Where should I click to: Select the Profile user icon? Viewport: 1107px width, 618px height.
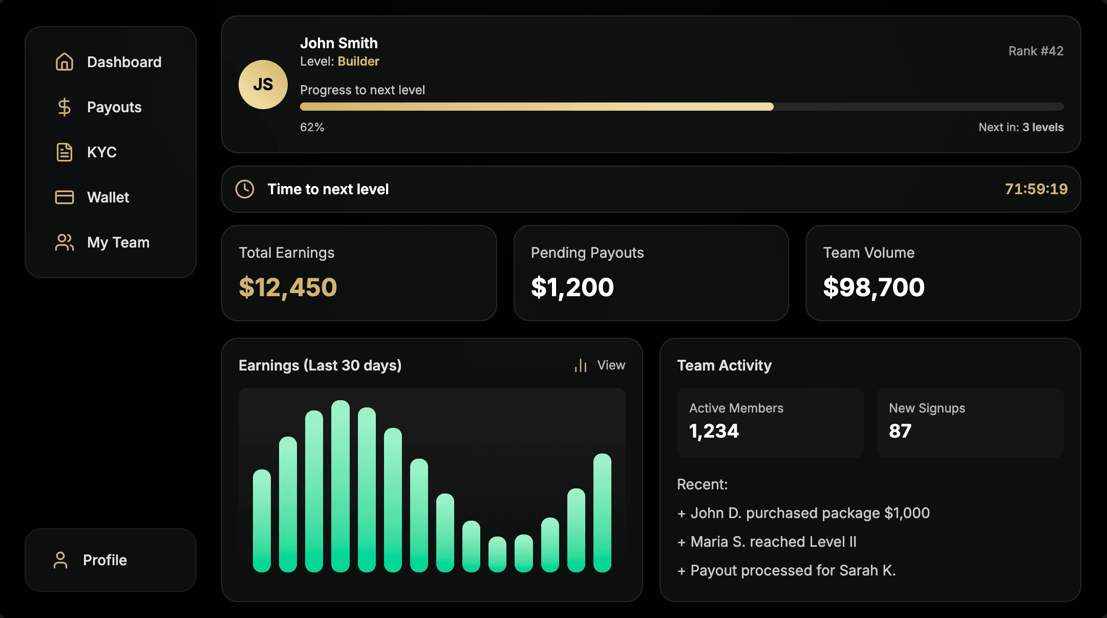click(x=60, y=560)
